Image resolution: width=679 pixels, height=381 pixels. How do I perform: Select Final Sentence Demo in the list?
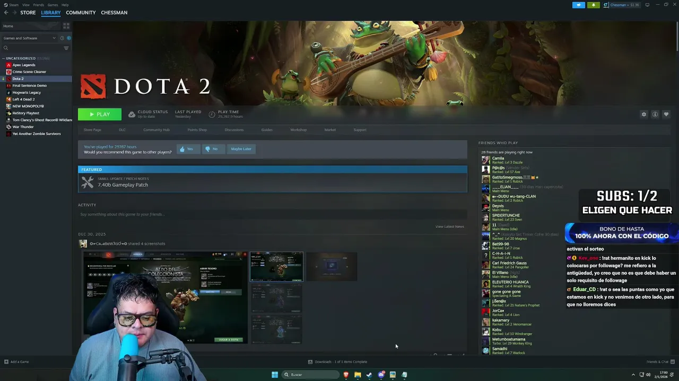[29, 86]
